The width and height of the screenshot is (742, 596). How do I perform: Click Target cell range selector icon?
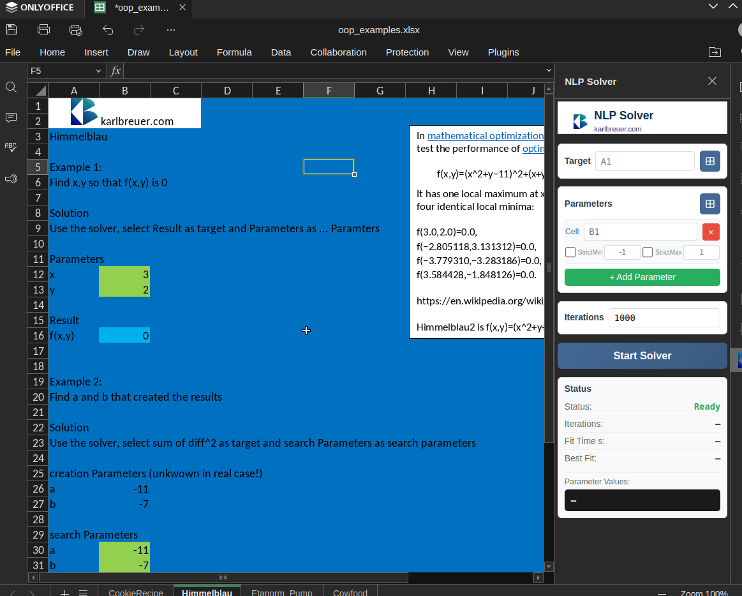pyautogui.click(x=709, y=161)
